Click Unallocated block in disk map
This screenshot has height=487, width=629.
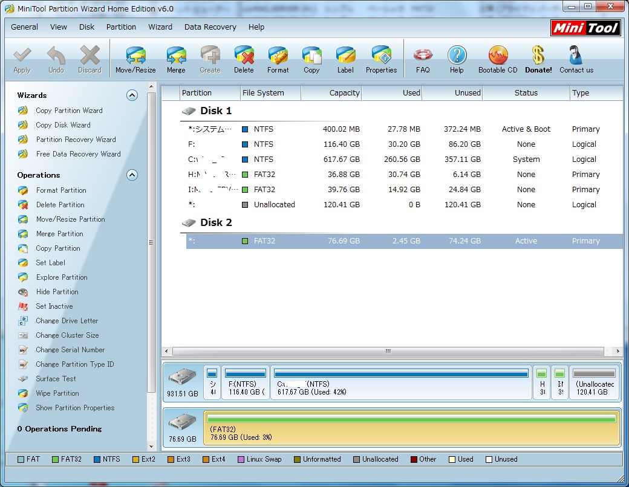pyautogui.click(x=595, y=382)
